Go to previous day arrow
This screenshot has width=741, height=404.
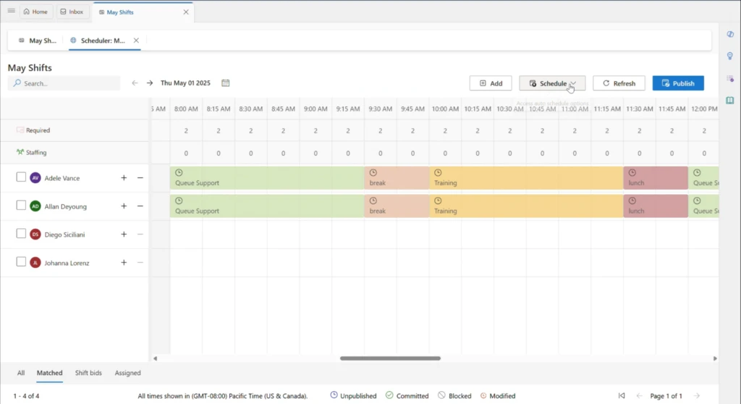[135, 83]
